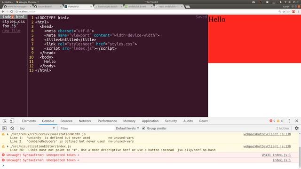Switch to the Scrum Board browser tab

[x=48, y=7]
